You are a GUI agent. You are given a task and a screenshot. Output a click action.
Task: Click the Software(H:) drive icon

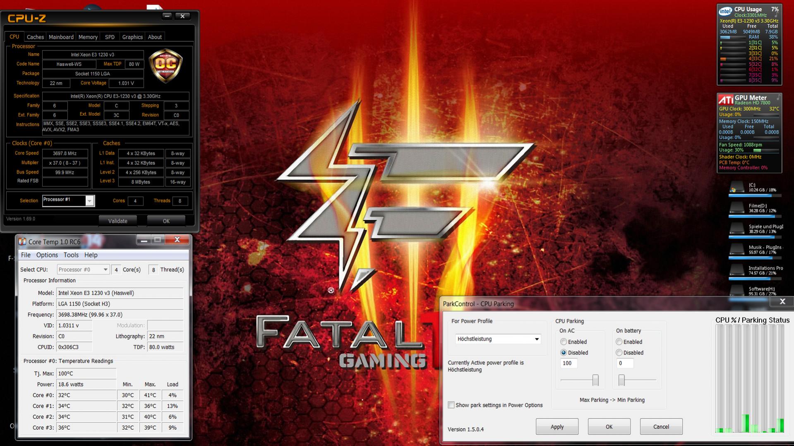point(736,290)
